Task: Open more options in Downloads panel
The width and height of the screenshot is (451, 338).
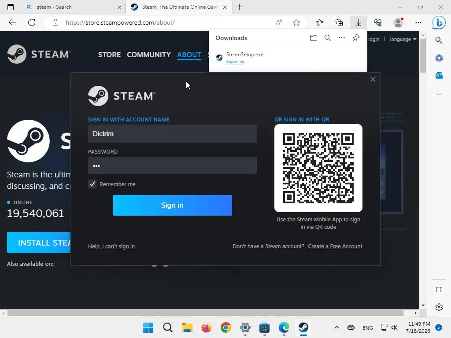Action: (341, 38)
